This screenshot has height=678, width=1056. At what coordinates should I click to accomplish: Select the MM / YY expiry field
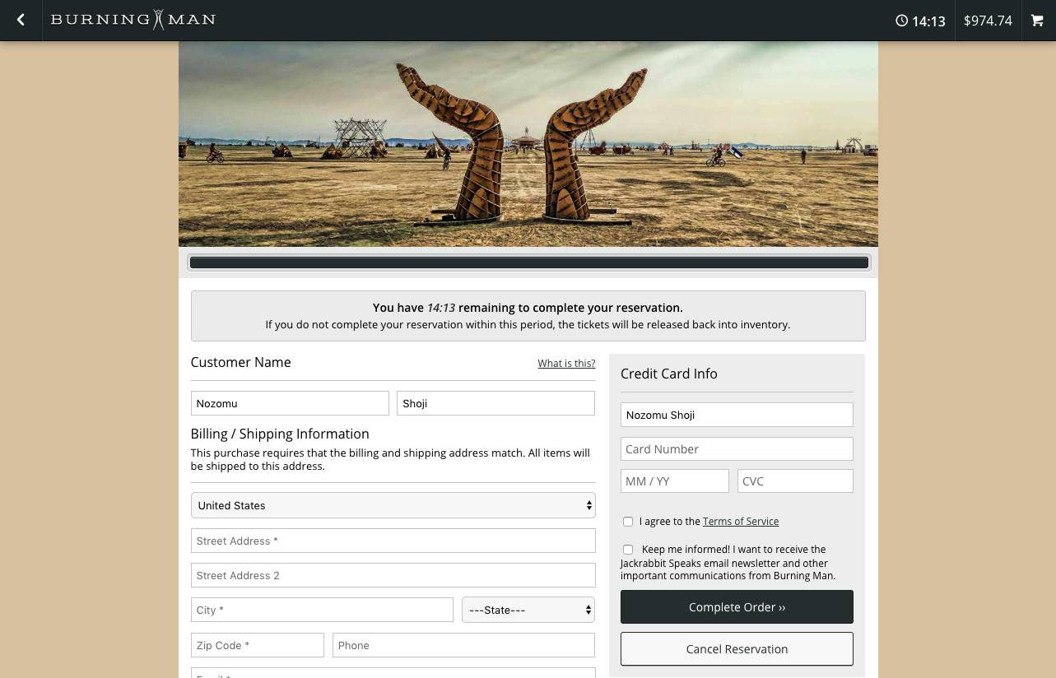[x=675, y=481]
